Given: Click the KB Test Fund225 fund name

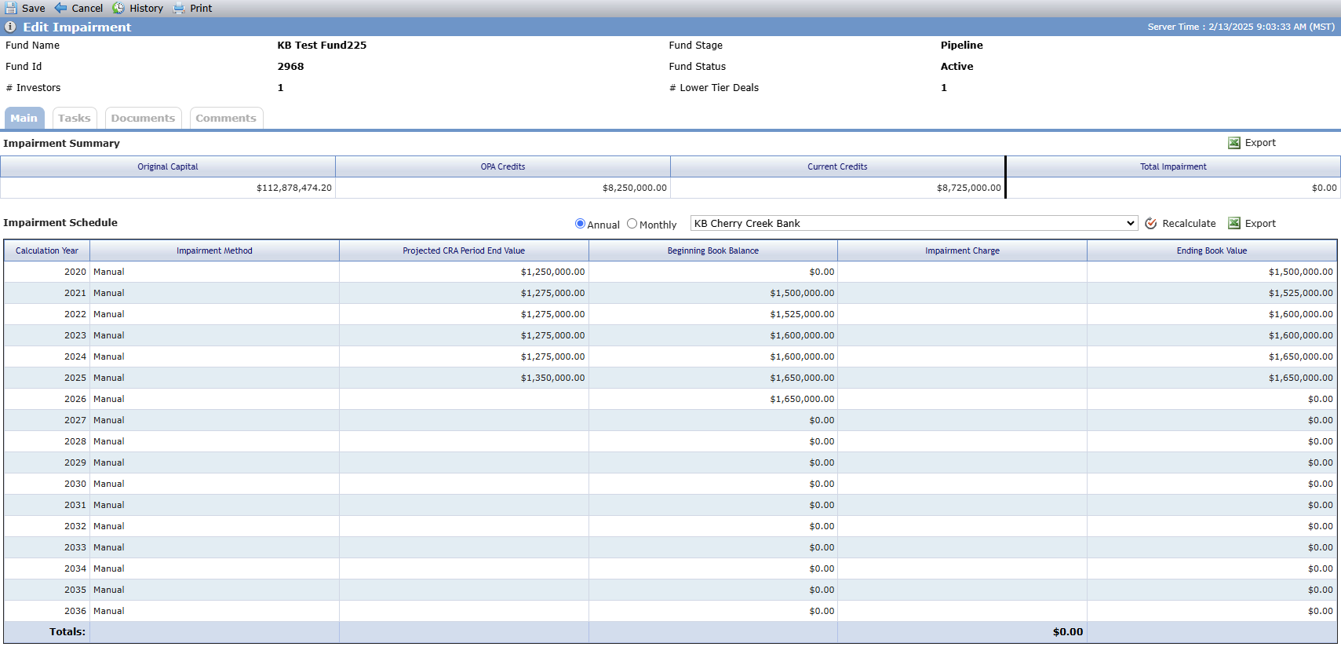Looking at the screenshot, I should (322, 46).
